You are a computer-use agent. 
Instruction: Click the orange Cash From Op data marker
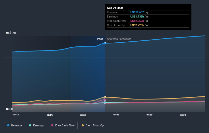(x=105, y=97)
